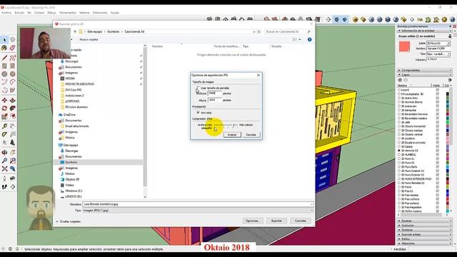The image size is (457, 257).
Task: Open the Dibujo menu
Action: pyautogui.click(x=51, y=13)
